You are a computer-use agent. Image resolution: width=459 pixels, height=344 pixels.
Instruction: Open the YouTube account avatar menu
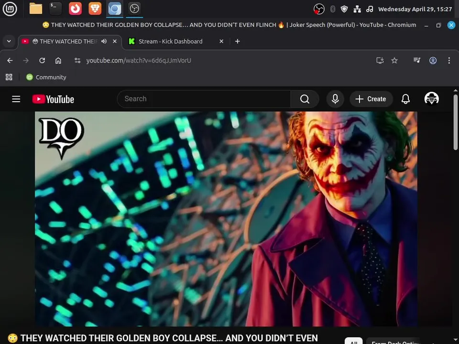click(x=431, y=98)
